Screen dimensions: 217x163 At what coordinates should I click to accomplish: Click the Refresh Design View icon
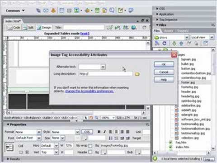coord(144,28)
